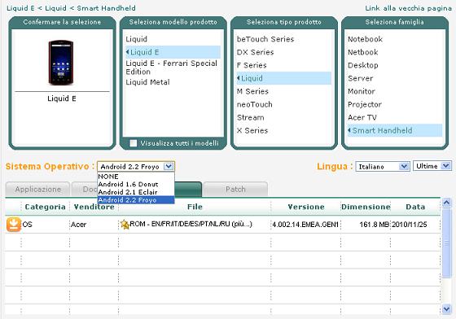Screen dimensions: 456x319
Task: Click the Liquid E caption under phone image
Action: [62, 98]
